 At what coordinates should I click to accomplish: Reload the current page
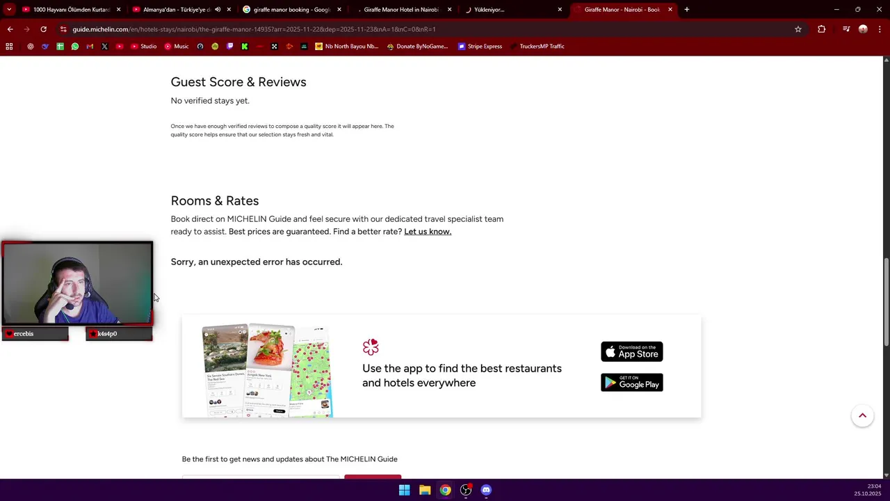point(43,29)
